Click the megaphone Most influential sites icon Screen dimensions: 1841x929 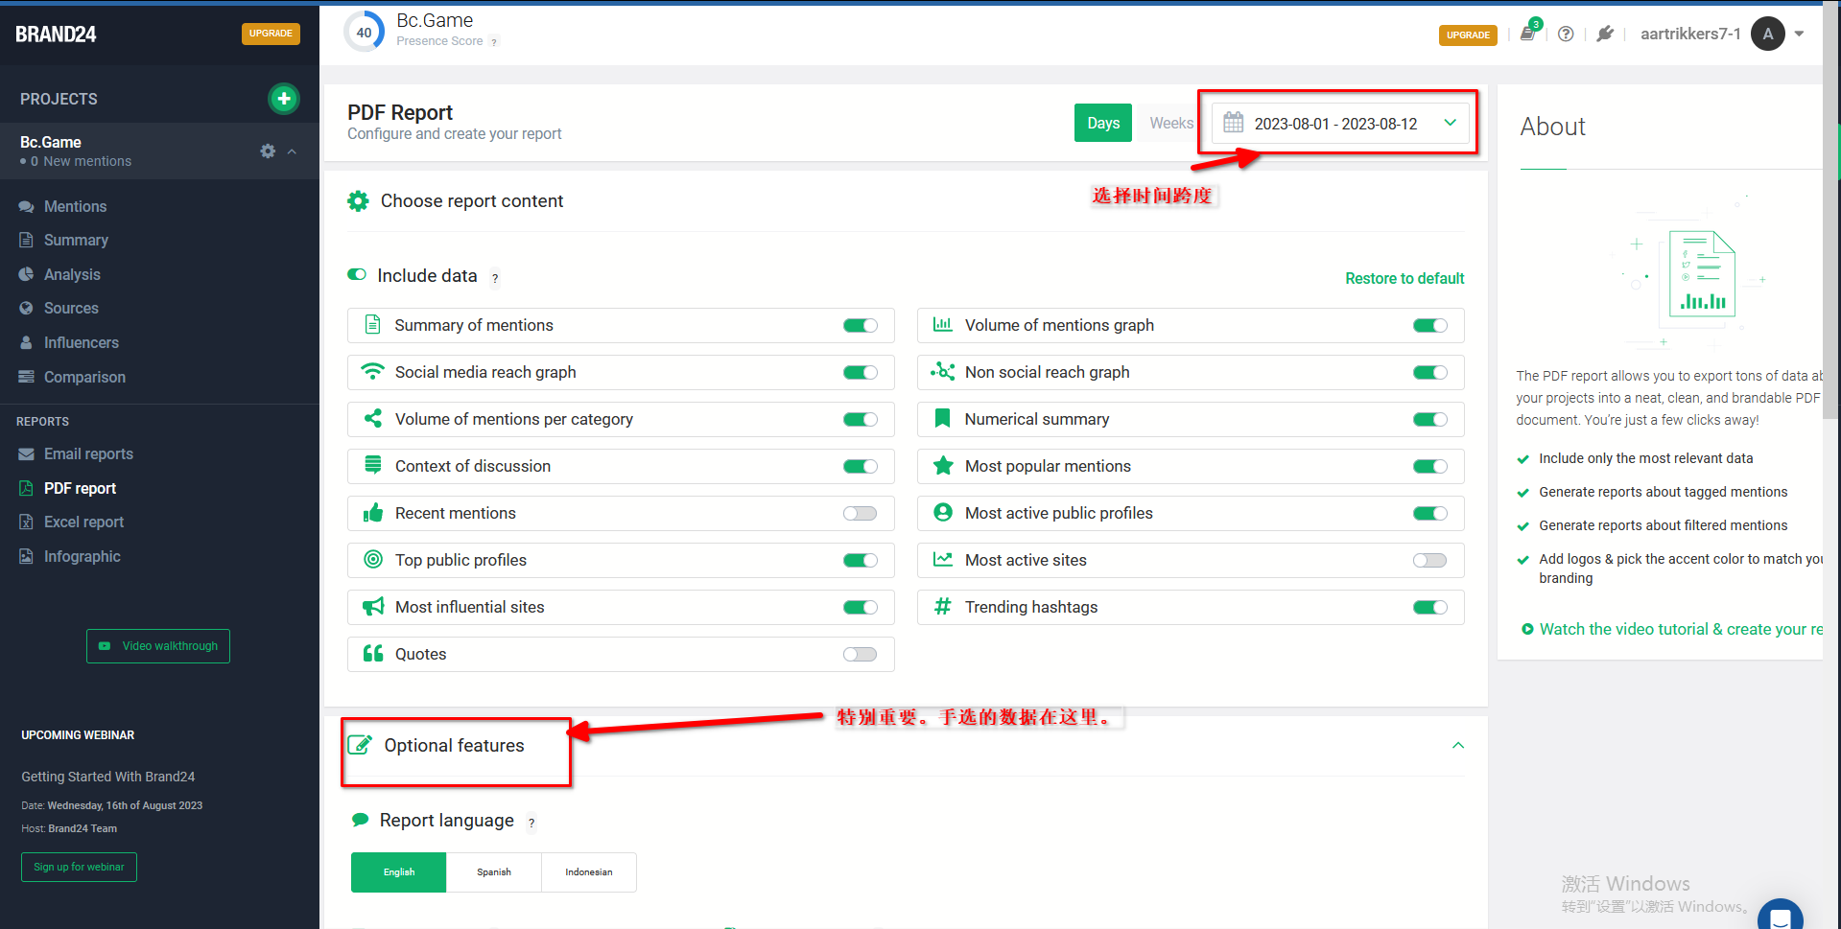[373, 607]
